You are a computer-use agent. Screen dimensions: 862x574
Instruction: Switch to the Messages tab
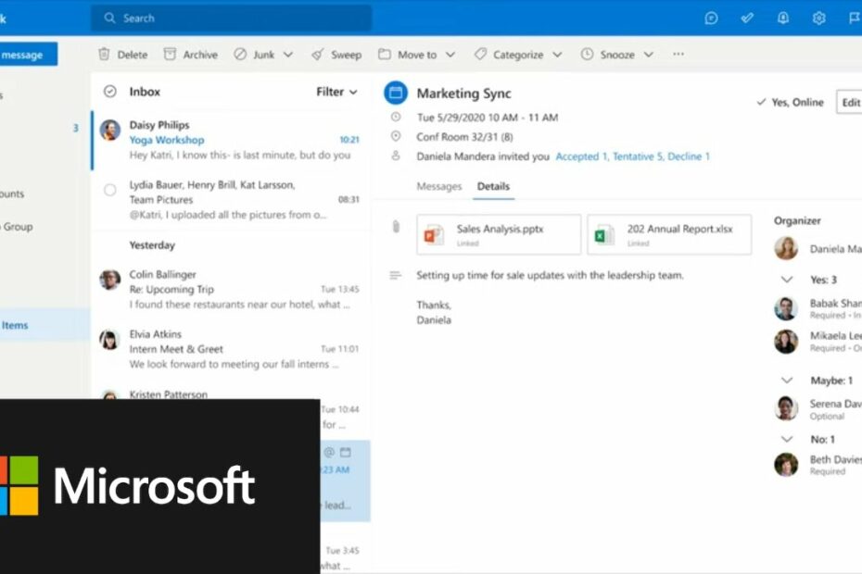438,186
